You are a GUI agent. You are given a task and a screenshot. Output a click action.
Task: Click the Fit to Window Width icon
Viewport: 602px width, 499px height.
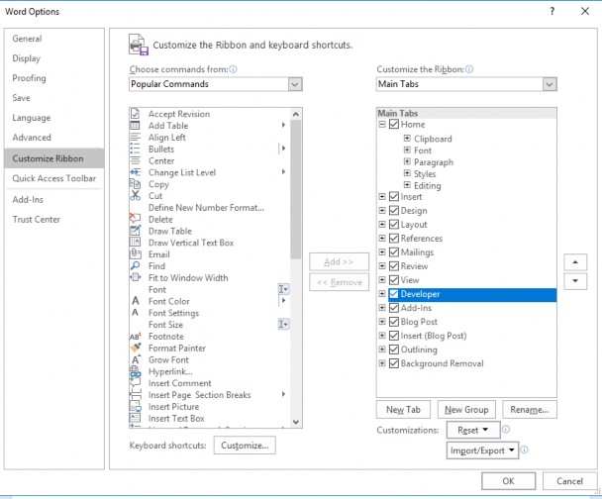tap(135, 277)
